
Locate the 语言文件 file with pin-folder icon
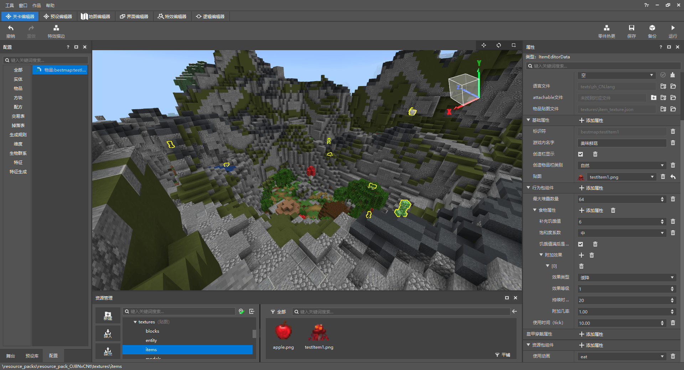click(663, 86)
